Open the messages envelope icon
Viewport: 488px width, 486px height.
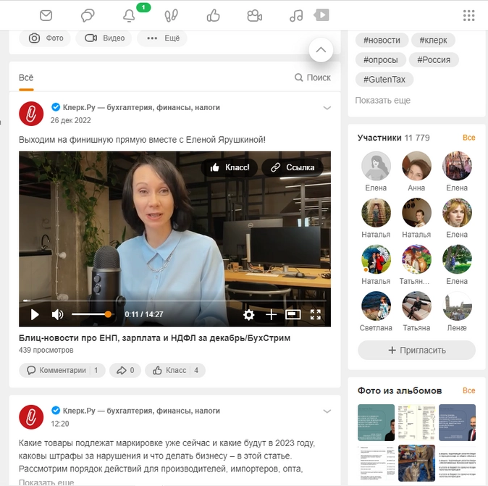[46, 15]
